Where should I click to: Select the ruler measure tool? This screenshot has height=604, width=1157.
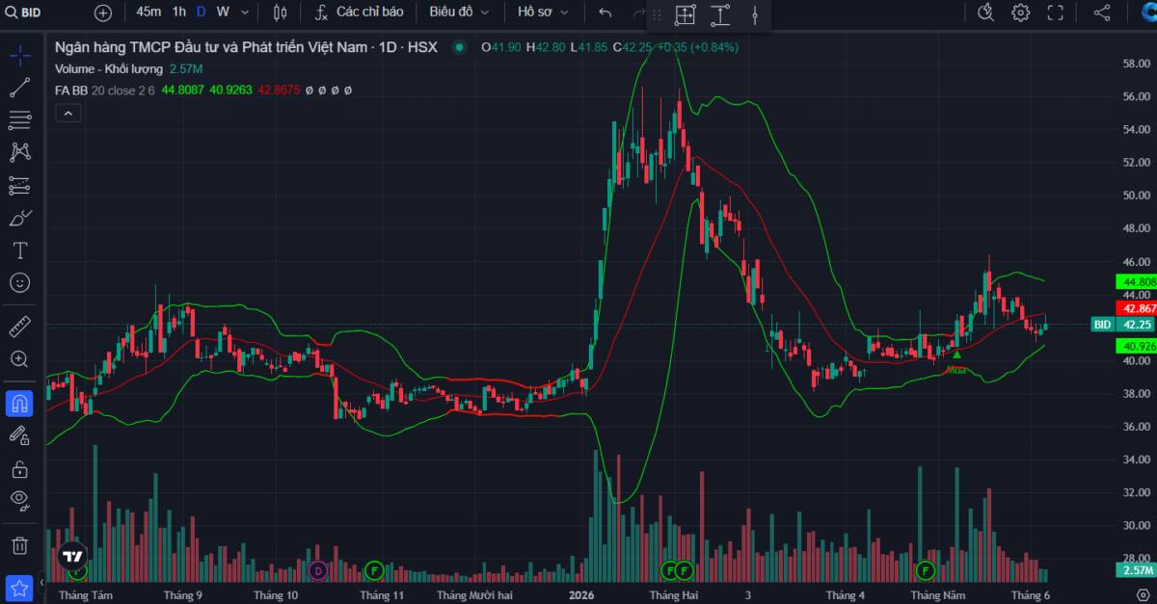19,326
